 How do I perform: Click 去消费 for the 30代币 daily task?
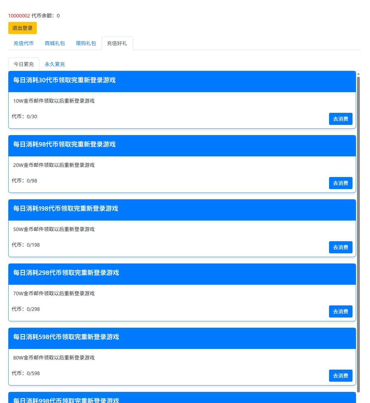(340, 119)
